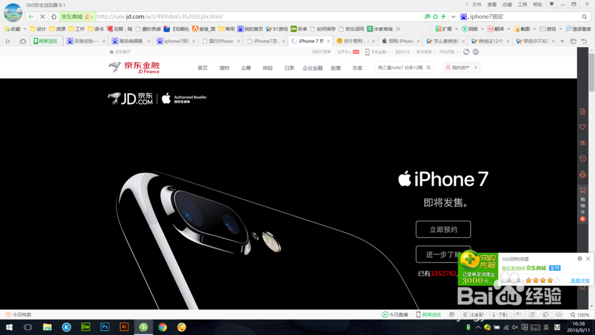Switch to the 跨屏浏览 tab

pos(46,41)
